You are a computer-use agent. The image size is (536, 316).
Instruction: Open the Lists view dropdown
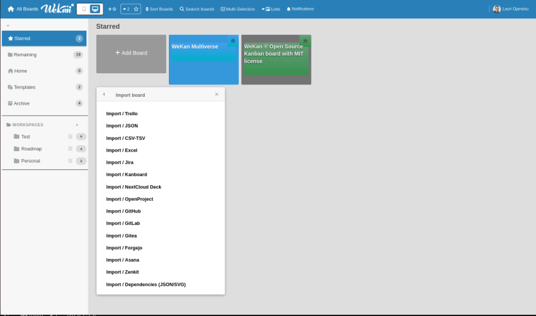tap(271, 9)
